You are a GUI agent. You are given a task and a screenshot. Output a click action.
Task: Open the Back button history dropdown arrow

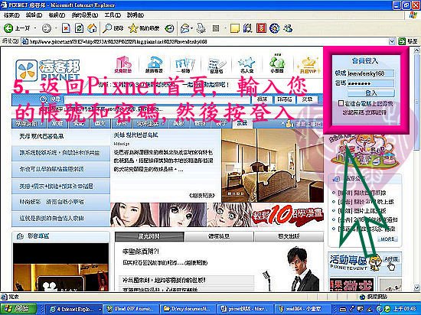tap(35, 28)
